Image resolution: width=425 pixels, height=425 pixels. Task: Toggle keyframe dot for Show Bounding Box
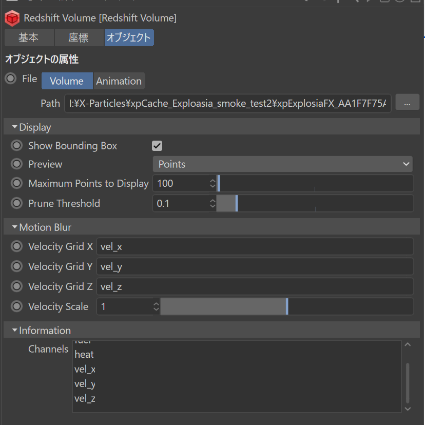(16, 146)
